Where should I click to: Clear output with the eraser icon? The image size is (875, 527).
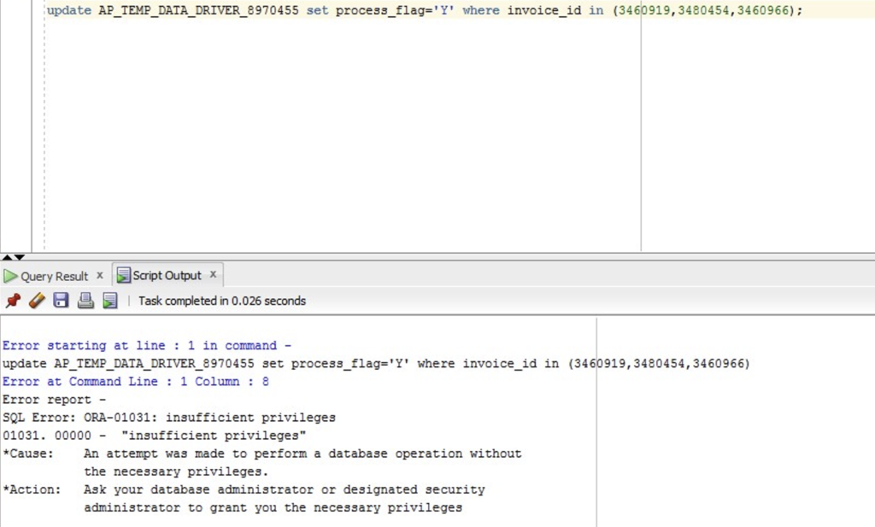(37, 301)
